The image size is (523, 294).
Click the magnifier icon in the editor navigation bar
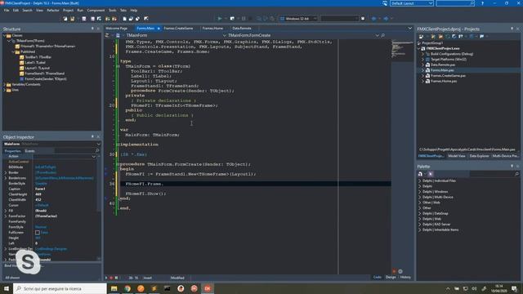[383, 35]
